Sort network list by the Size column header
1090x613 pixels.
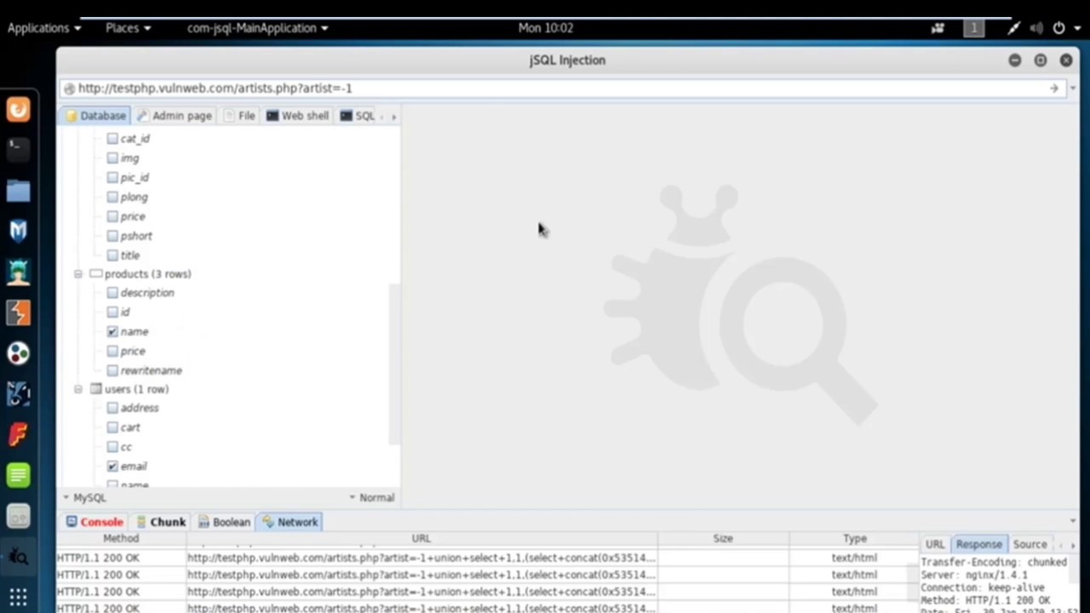coord(723,538)
